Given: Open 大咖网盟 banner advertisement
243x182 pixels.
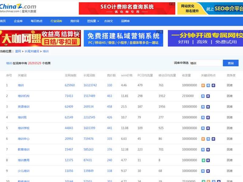Looking at the screenshot, I should (x=40, y=38).
